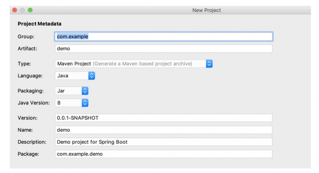Click the blue arrows beside Java Version 8
319x173 pixels.
(x=85, y=103)
